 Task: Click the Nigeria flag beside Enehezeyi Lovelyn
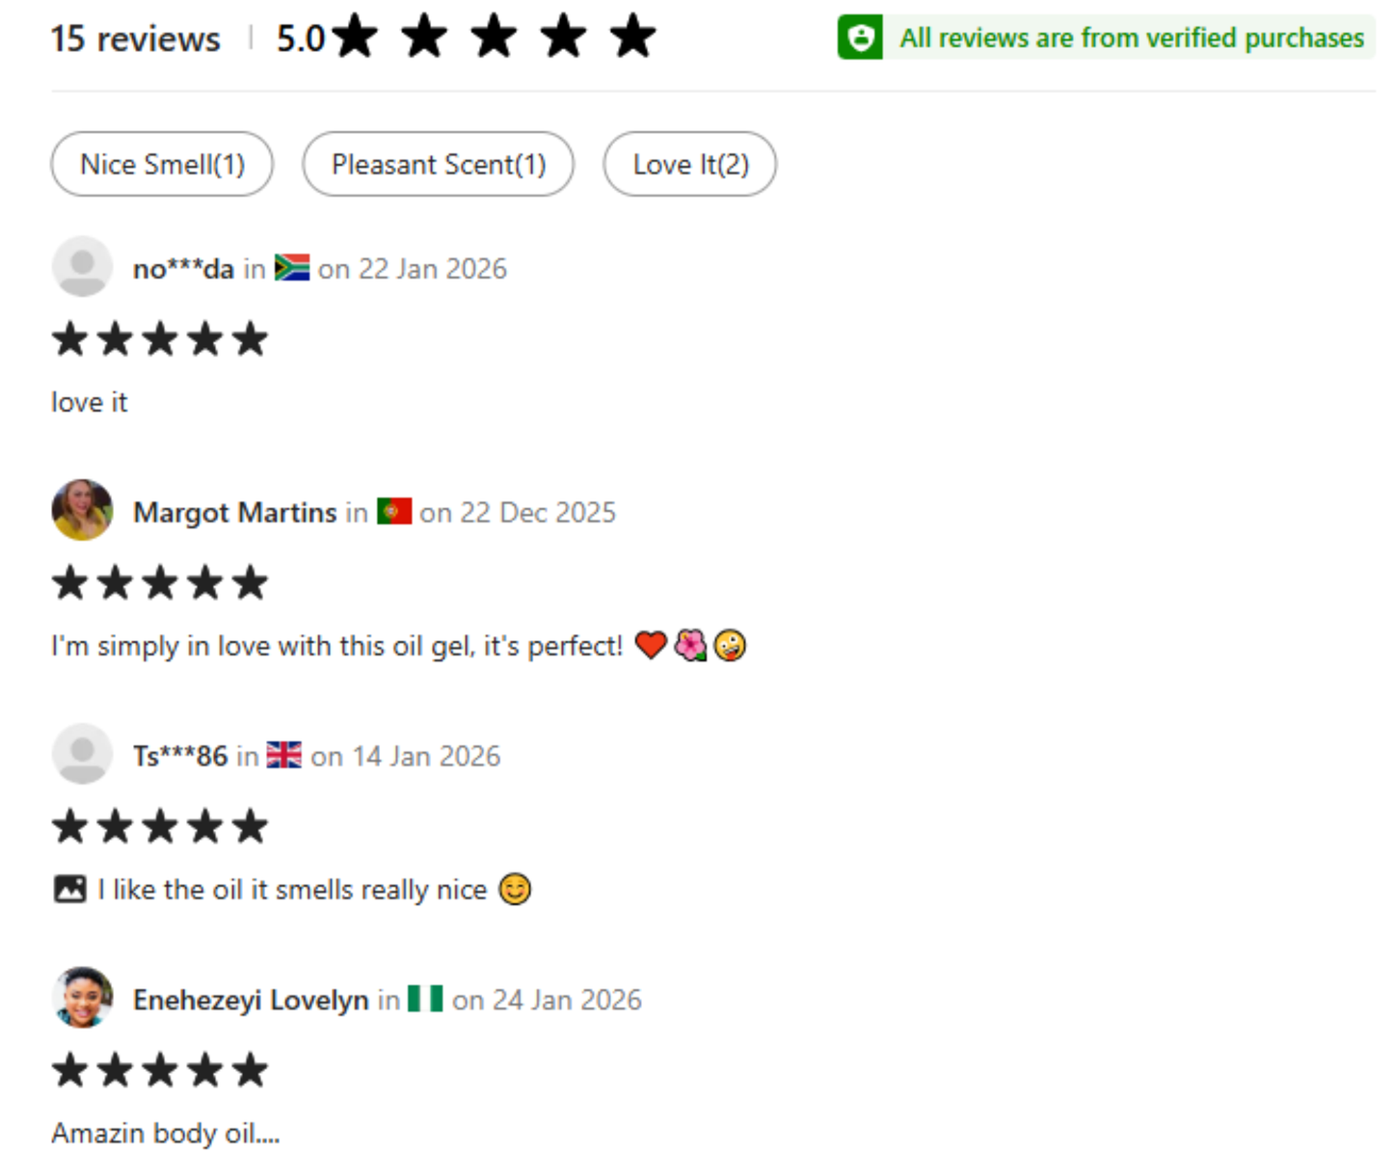pyautogui.click(x=425, y=999)
